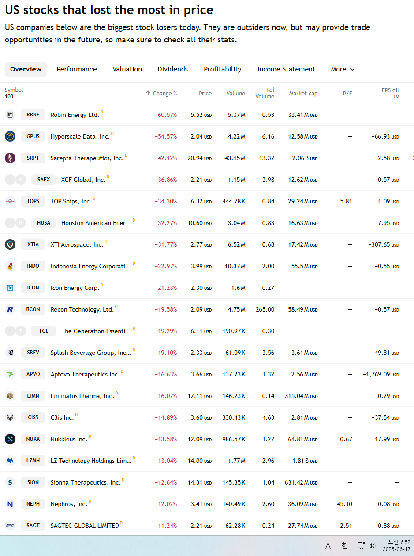This screenshot has height=556, width=414.
Task: Click the C3is CISS logo icon
Action: point(10,417)
